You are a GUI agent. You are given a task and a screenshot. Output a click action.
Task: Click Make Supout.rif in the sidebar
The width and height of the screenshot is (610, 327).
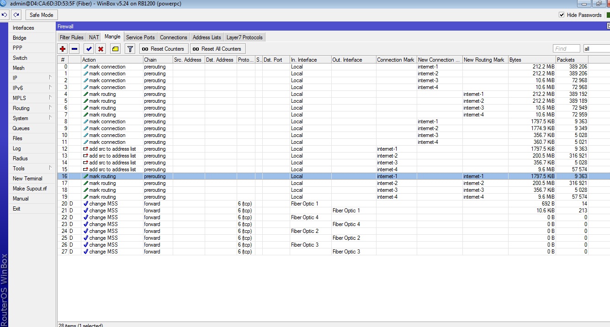click(x=32, y=189)
